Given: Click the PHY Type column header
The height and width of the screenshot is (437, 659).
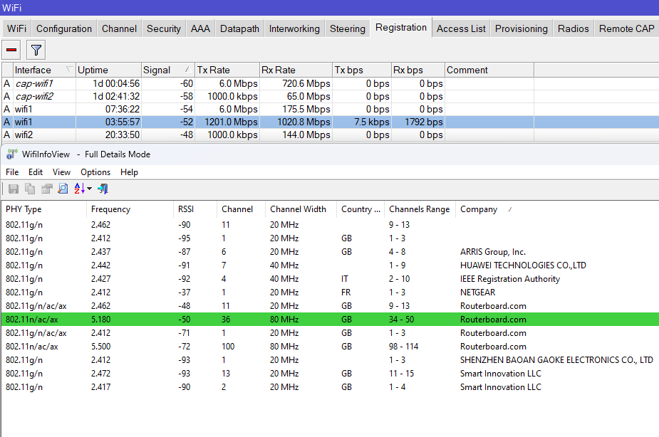Looking at the screenshot, I should (x=44, y=209).
